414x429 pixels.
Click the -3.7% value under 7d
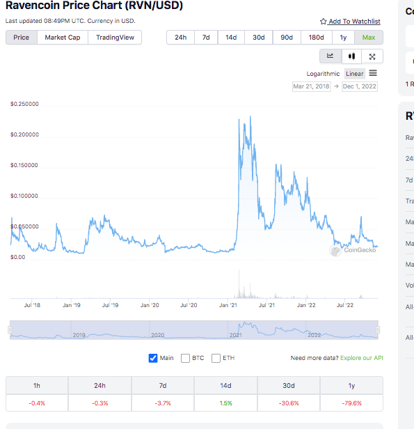click(163, 403)
